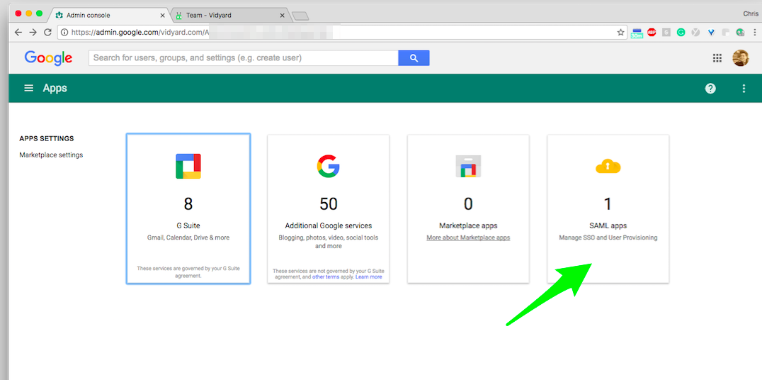
Task: Open the SAML apps title
Action: pos(608,225)
